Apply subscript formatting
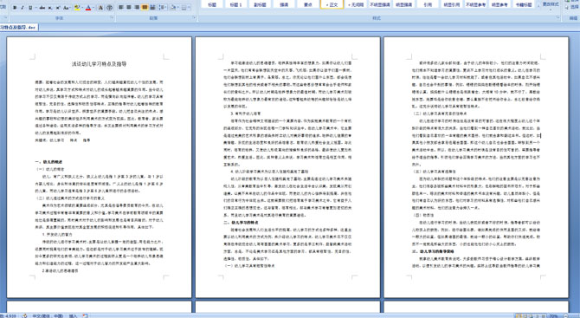 (x=50, y=8)
